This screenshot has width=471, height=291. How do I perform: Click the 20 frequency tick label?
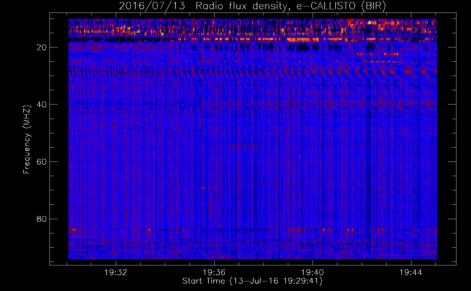[42, 47]
